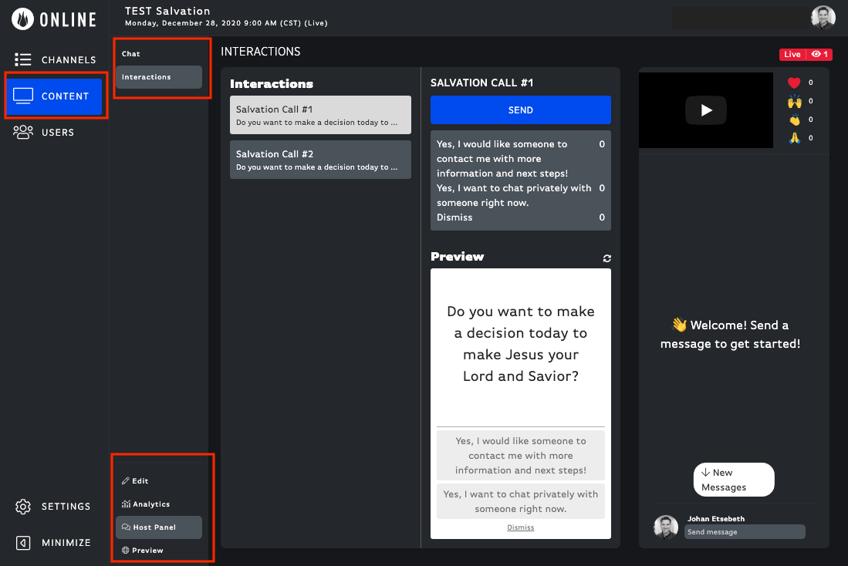Send the praying hands reaction
848x566 pixels.
794,138
